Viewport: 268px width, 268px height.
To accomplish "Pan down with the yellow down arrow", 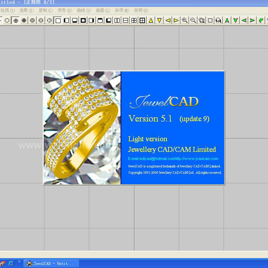I will coord(159,20).
